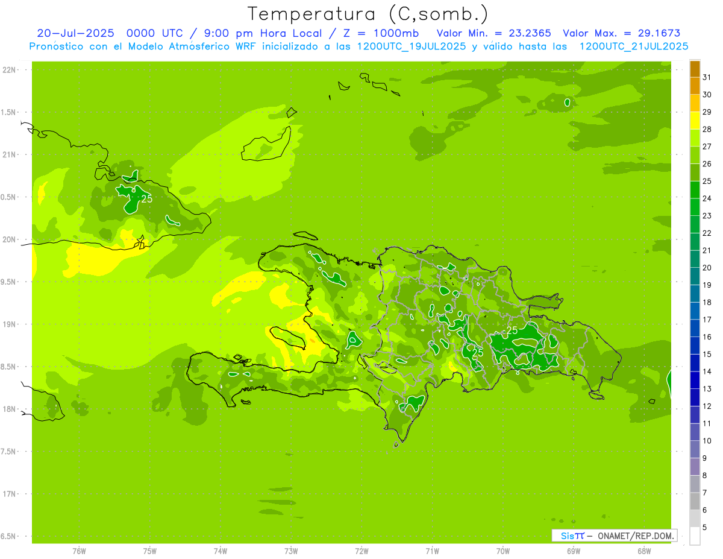Select the legend color band between 12 and 13

(x=695, y=397)
